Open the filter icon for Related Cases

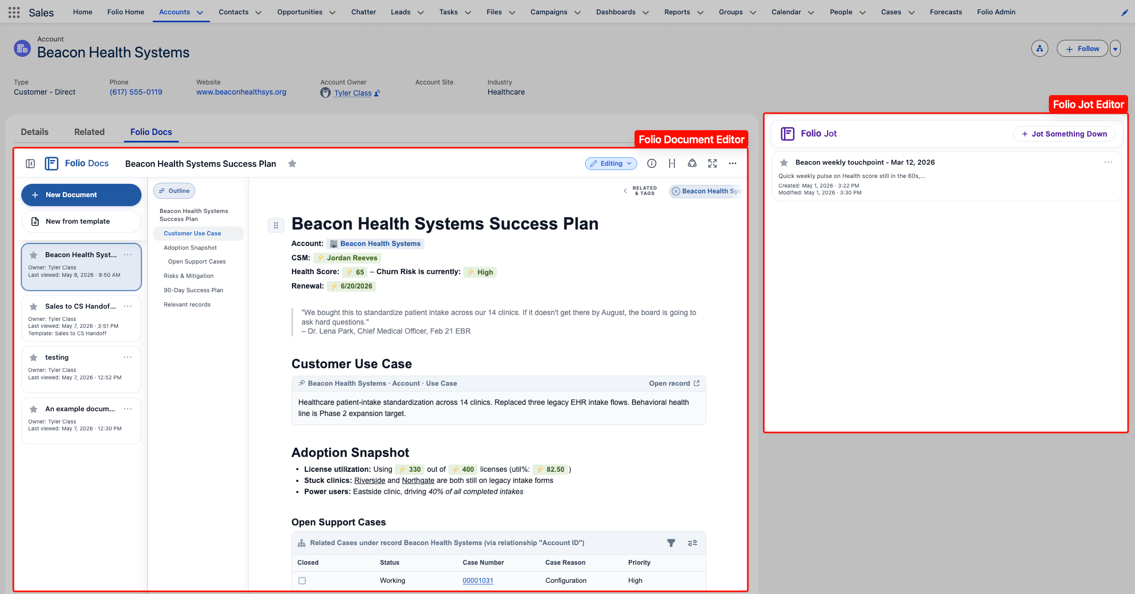tap(671, 543)
